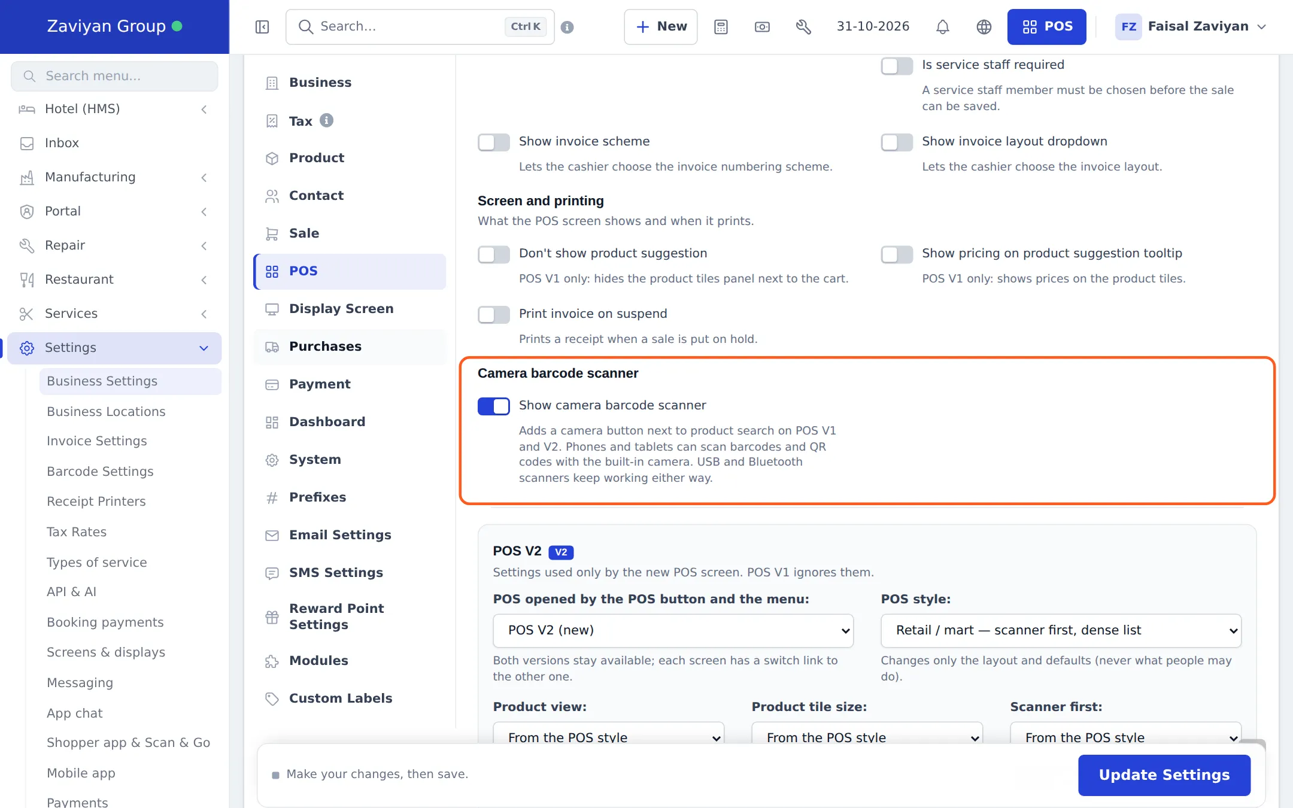Click the info icon beside the search box
The image size is (1293, 808).
(567, 27)
